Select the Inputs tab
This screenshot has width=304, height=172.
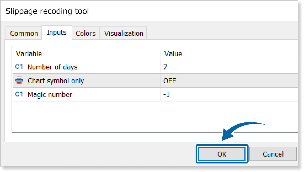click(x=57, y=33)
